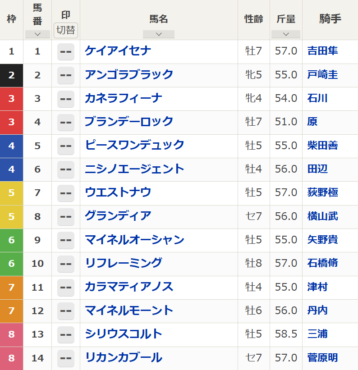Open jockey 戸崎圭 profile link
This screenshot has width=358, height=370.
click(322, 75)
